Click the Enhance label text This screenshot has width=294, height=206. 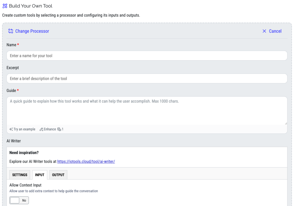click(x=50, y=129)
